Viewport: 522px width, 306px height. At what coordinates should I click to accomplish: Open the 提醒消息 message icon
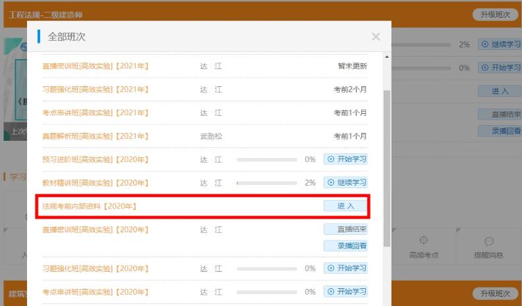coord(489,242)
